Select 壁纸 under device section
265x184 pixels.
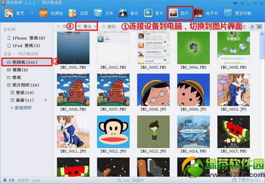point(14,77)
